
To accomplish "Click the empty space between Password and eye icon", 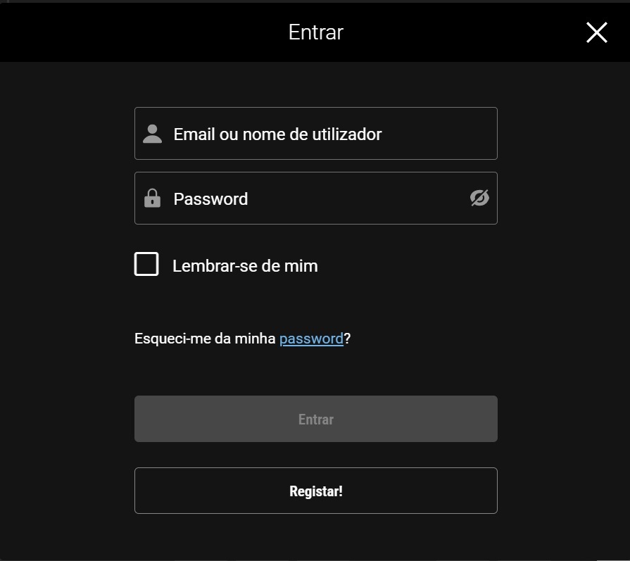I will coord(359,198).
